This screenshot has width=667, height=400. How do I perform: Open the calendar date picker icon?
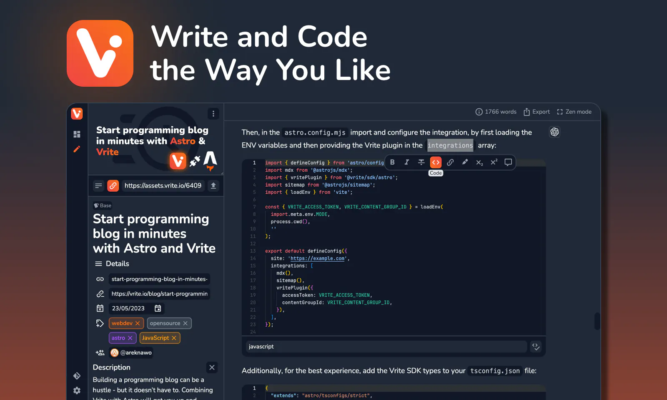(158, 308)
